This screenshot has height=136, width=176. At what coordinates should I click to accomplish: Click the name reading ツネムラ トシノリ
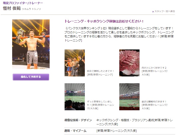pyautogui.click(x=31, y=9)
